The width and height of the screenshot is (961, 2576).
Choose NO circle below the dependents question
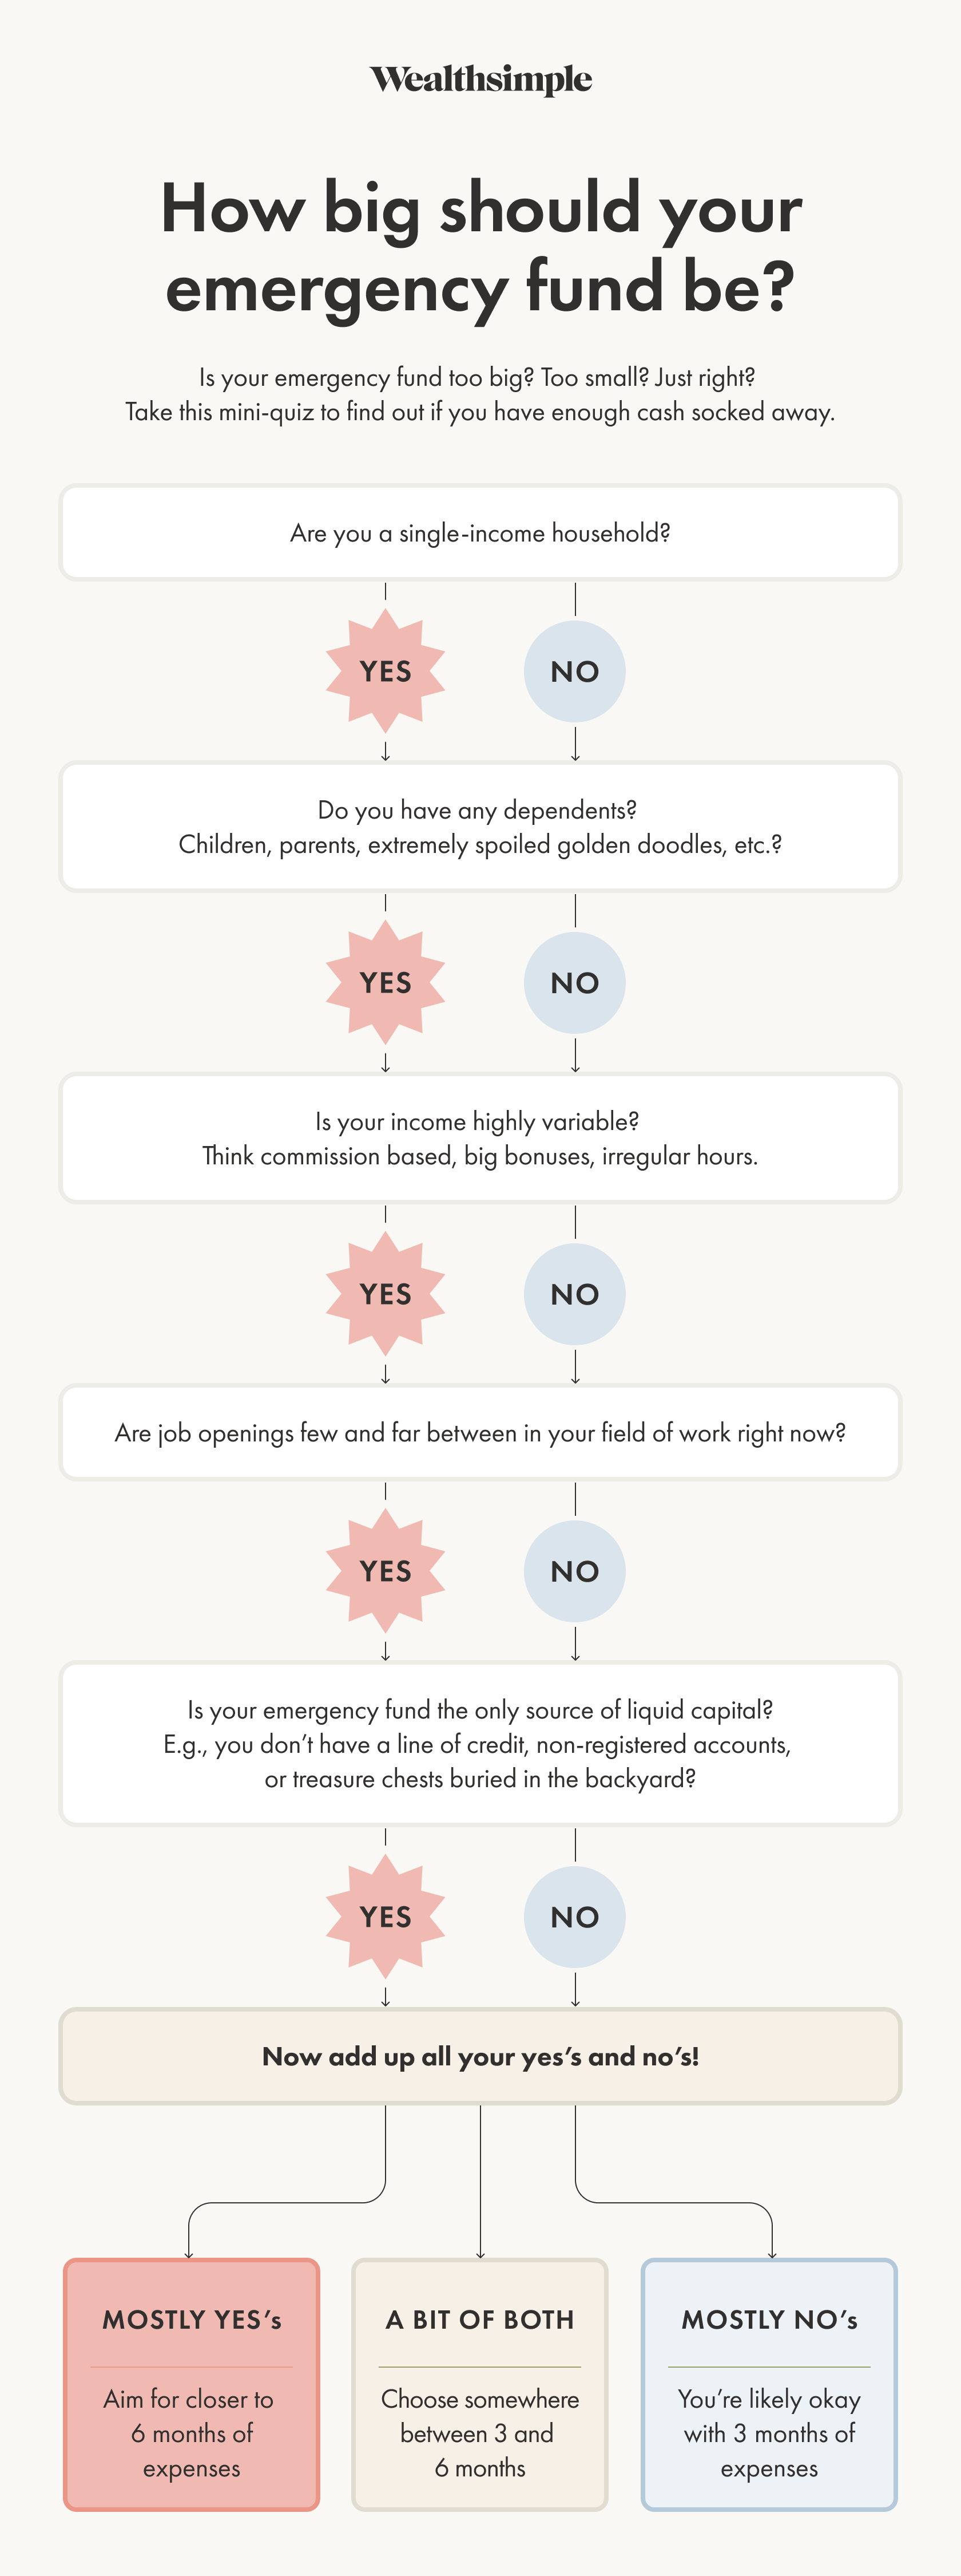[574, 983]
